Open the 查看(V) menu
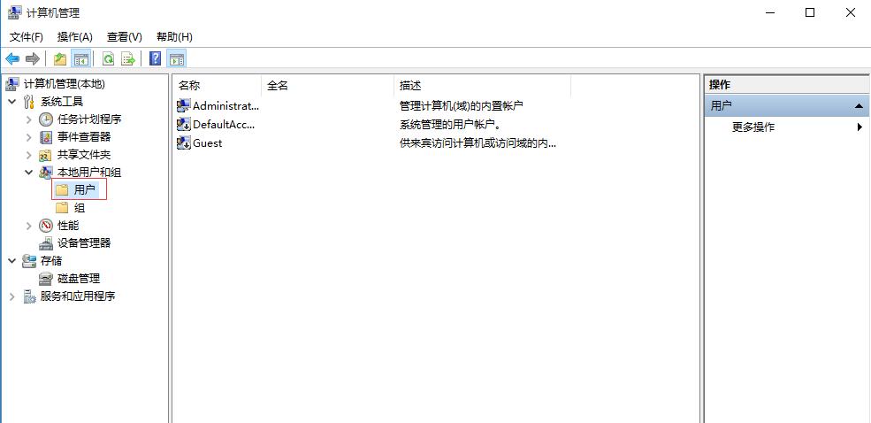The width and height of the screenshot is (871, 423). pos(125,36)
